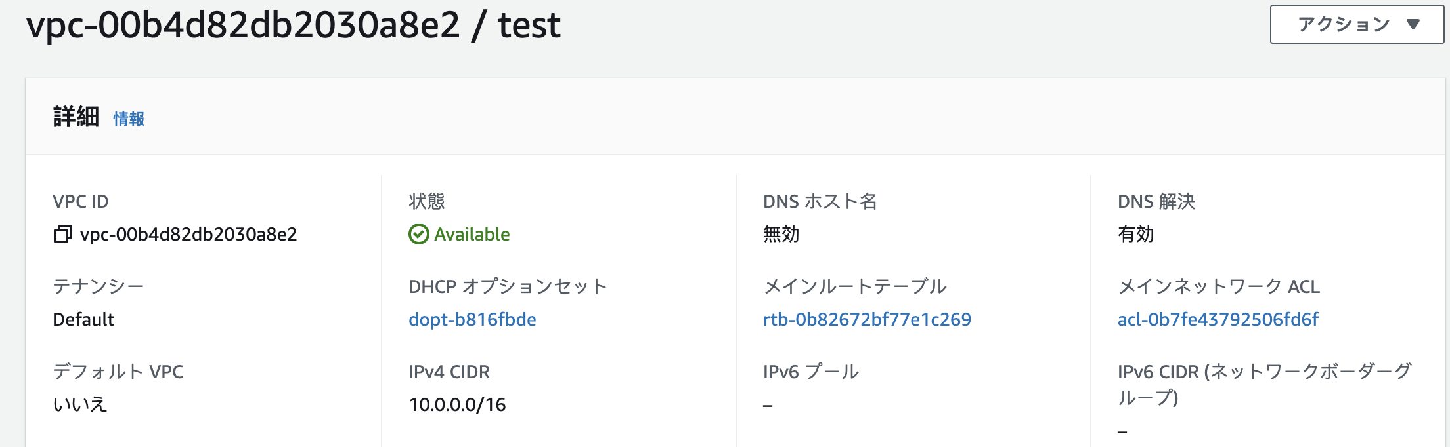Open network ACL acl-0b7fe43792506fd6f
The image size is (1450, 447).
coord(1218,319)
